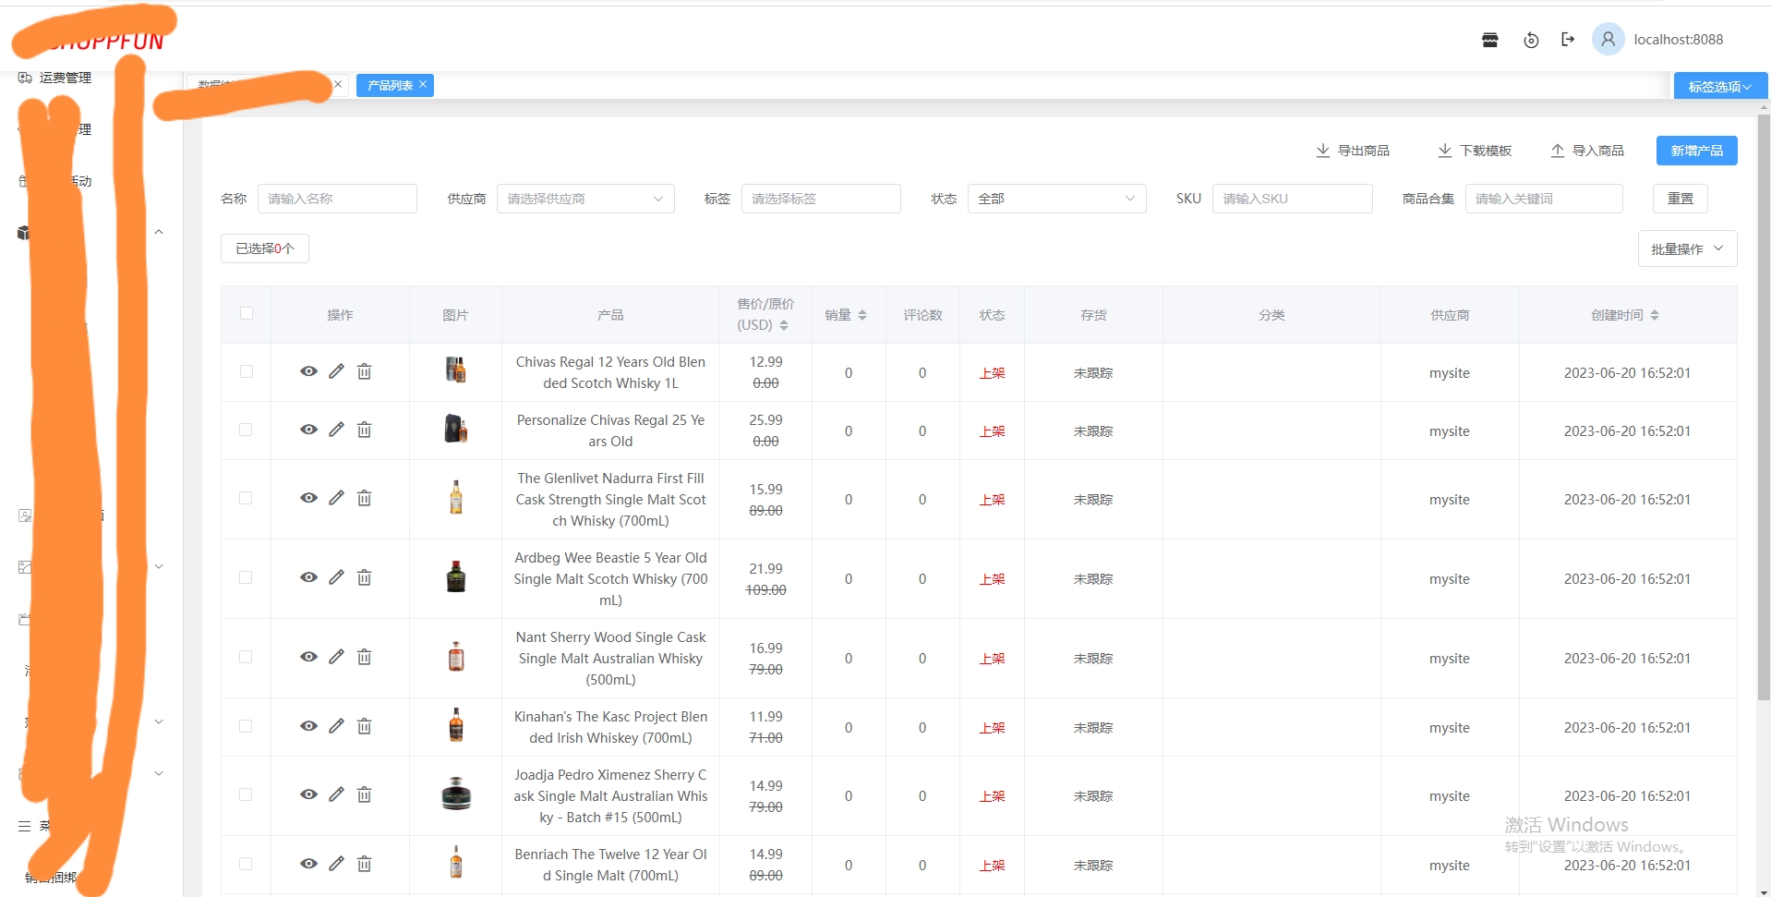
Task: Check The Glenlivet Nadurra row
Action: [246, 498]
